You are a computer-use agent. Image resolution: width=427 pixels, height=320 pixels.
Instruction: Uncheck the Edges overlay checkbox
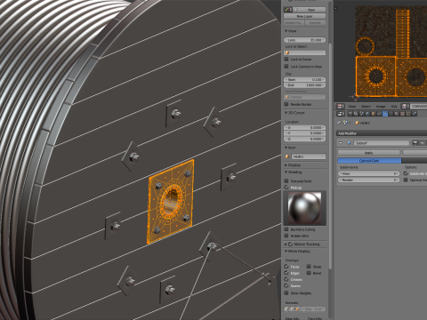pos(286,273)
